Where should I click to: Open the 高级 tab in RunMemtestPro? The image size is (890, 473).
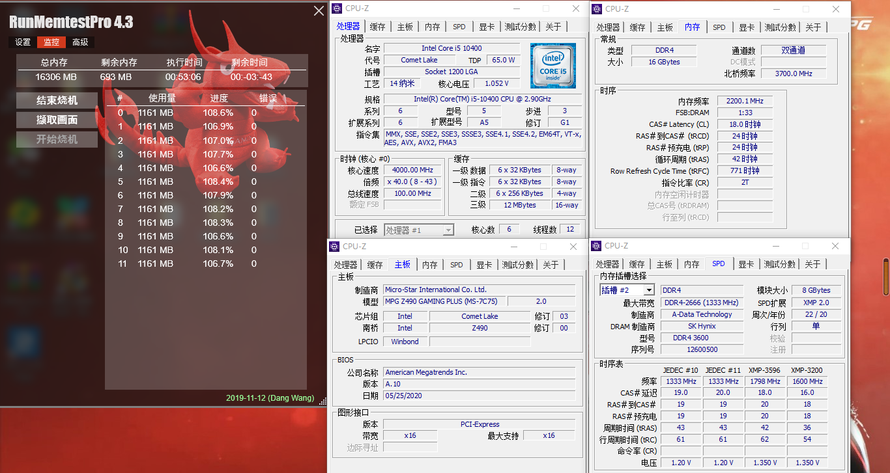click(x=80, y=42)
